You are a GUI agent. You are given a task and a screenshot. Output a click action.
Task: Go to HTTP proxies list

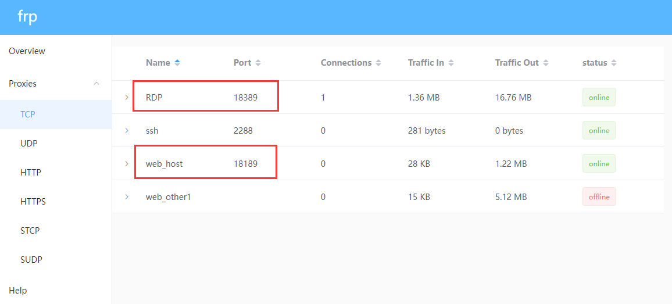coord(30,173)
